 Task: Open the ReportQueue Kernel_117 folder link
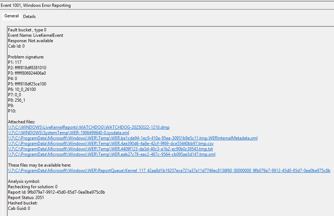(x=169, y=171)
